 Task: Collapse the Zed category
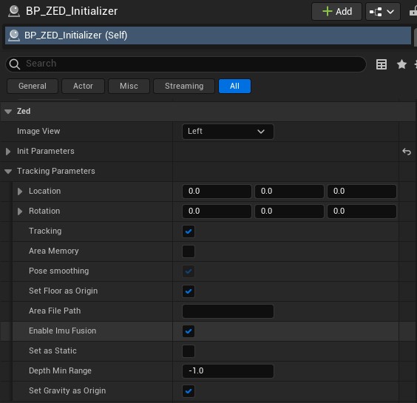[x=8, y=112]
